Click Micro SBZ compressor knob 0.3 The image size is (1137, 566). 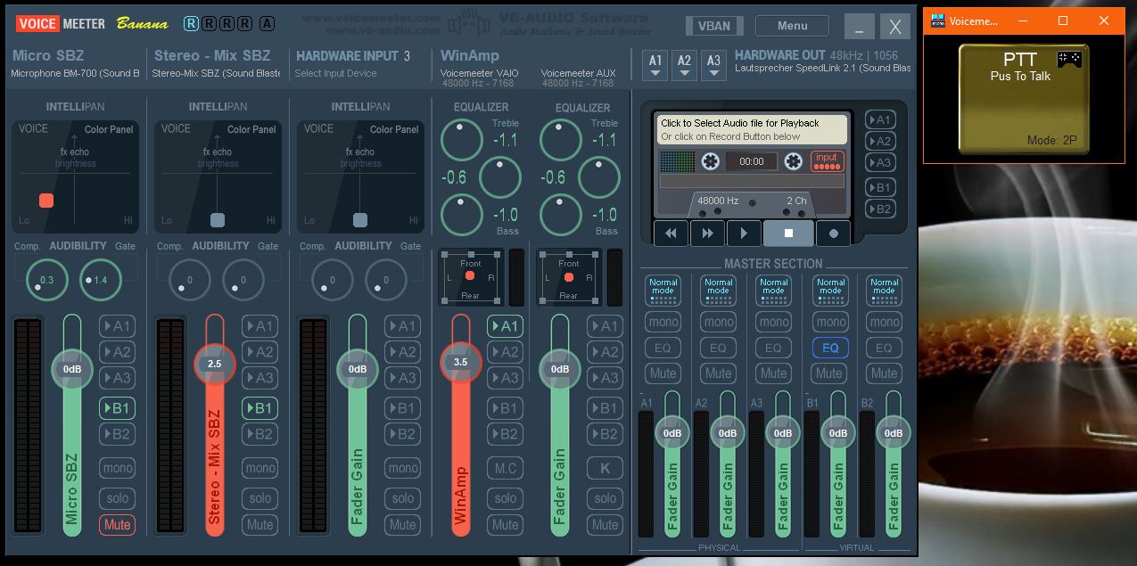[46, 280]
